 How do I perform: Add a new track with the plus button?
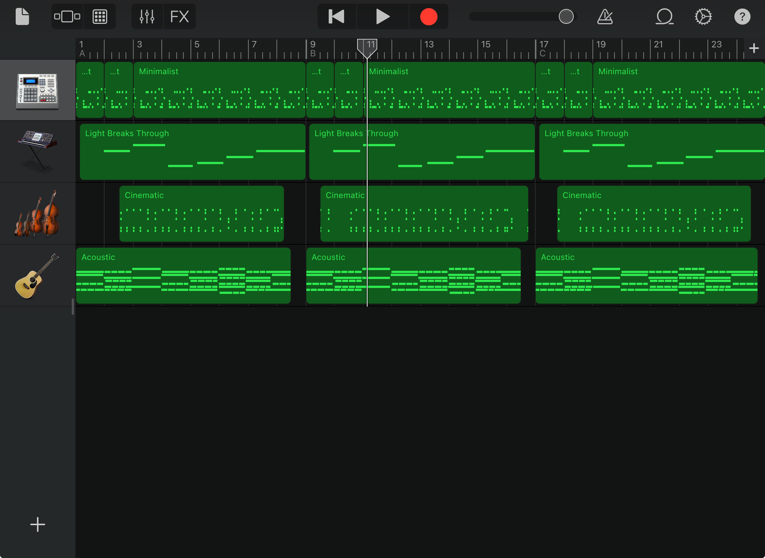[37, 524]
